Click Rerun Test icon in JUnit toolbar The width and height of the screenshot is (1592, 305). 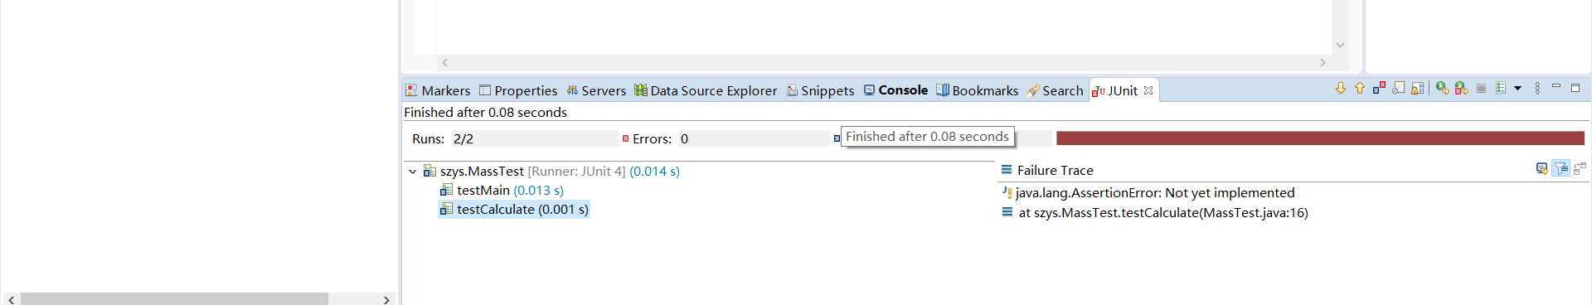pyautogui.click(x=1442, y=88)
